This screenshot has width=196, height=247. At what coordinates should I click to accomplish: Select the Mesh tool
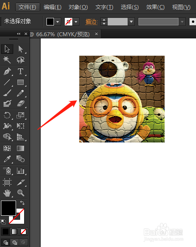[x=7, y=148]
